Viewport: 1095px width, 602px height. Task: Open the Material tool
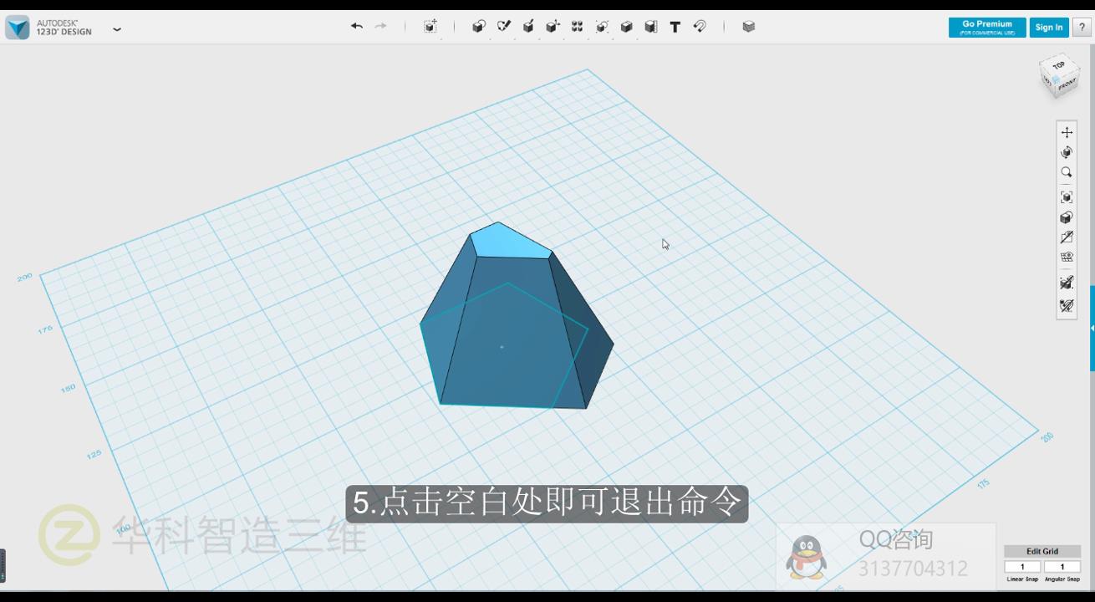(x=749, y=27)
